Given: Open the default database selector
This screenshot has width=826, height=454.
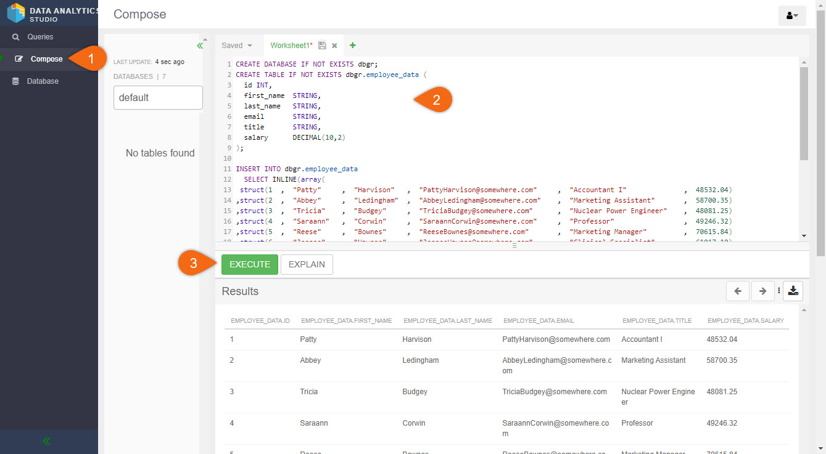Looking at the screenshot, I should 158,97.
